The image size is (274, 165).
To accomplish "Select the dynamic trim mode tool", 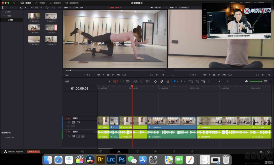I will [122, 81].
